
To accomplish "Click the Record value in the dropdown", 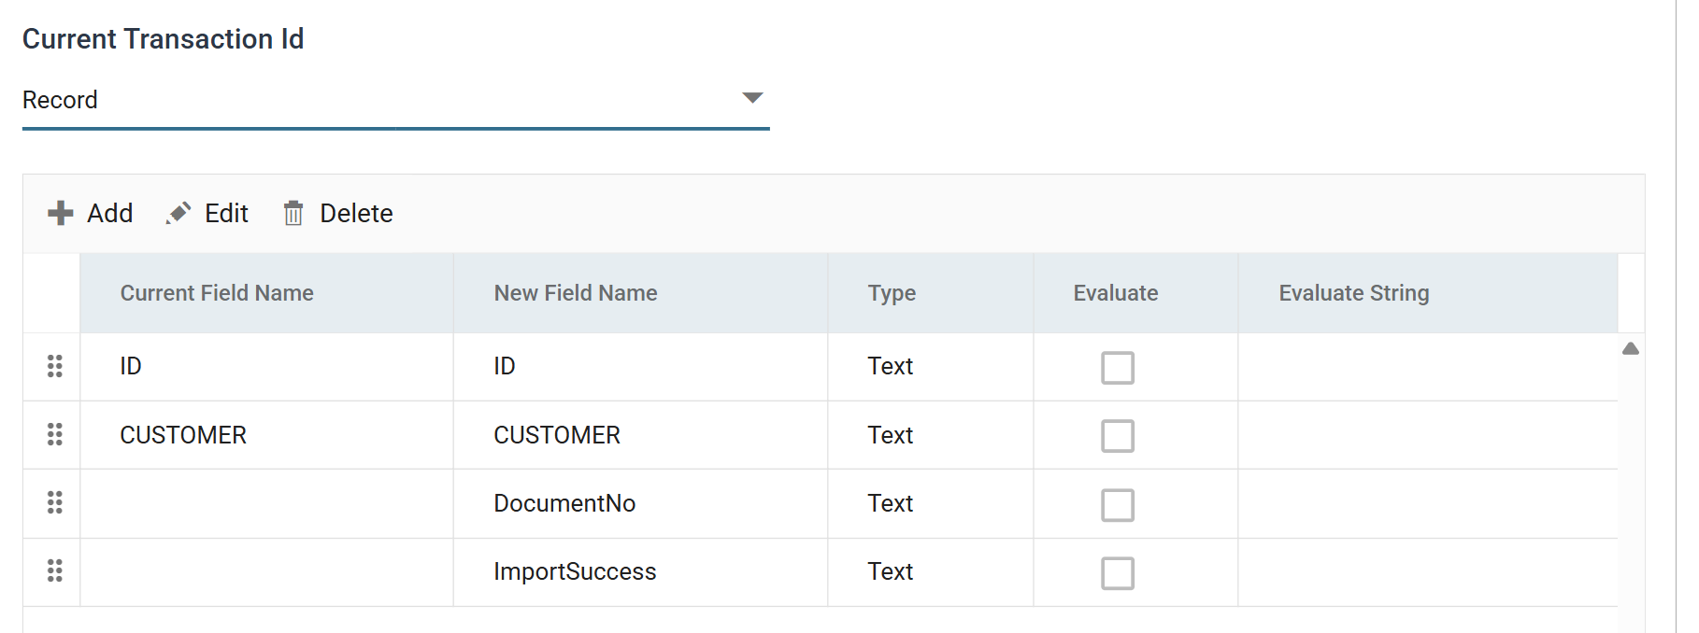I will pyautogui.click(x=60, y=100).
